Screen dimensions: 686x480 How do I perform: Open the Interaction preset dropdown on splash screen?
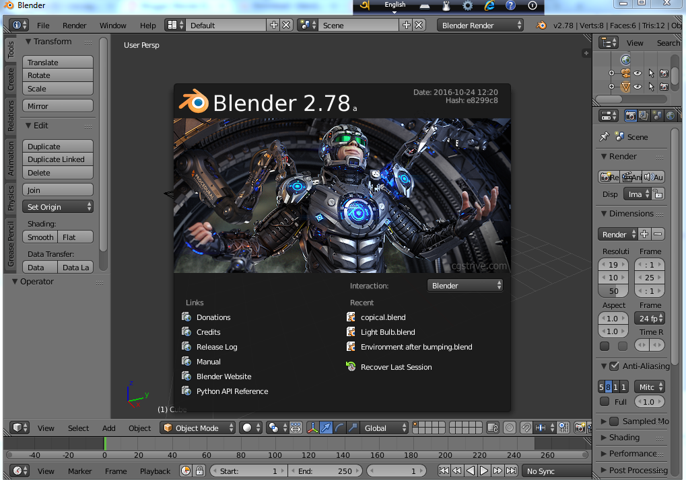point(465,285)
